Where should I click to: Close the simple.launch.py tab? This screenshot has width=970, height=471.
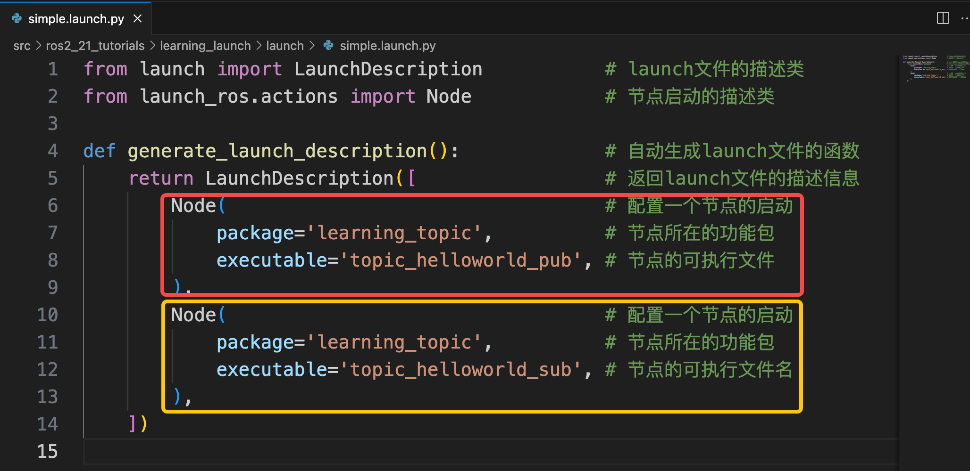coord(138,18)
